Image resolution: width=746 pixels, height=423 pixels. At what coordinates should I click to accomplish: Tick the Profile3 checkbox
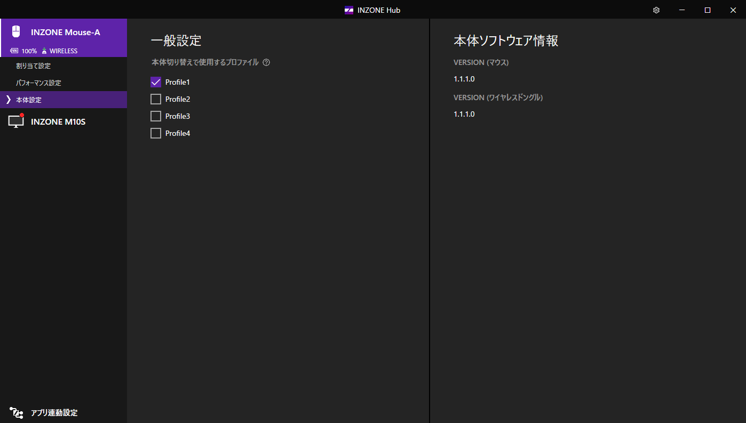click(156, 116)
